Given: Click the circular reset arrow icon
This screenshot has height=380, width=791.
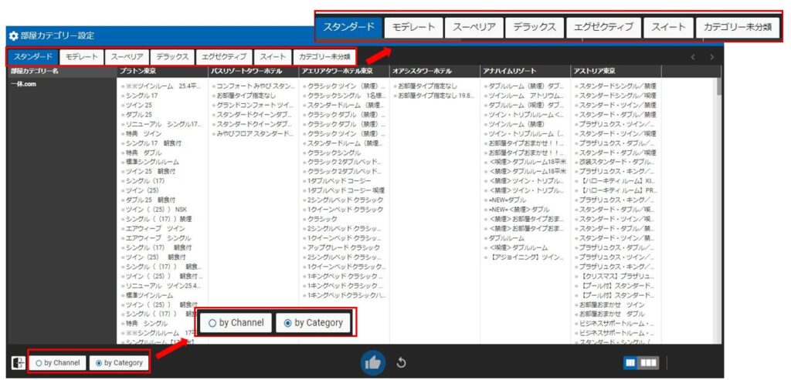Looking at the screenshot, I should 402,362.
